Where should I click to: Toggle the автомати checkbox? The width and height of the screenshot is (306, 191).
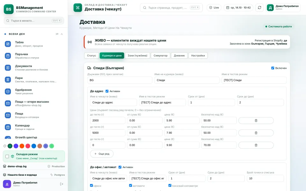[131, 185]
